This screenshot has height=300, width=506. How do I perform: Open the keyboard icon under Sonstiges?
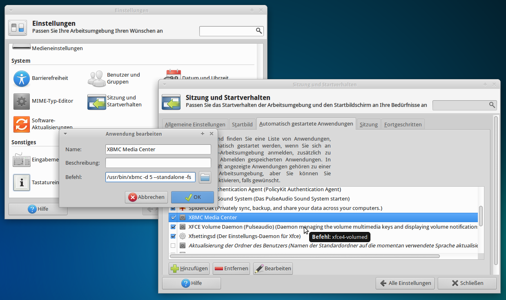point(22,160)
